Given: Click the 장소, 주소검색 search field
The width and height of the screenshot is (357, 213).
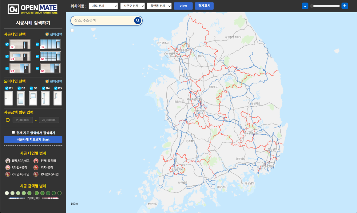Looking at the screenshot, I should (103, 21).
